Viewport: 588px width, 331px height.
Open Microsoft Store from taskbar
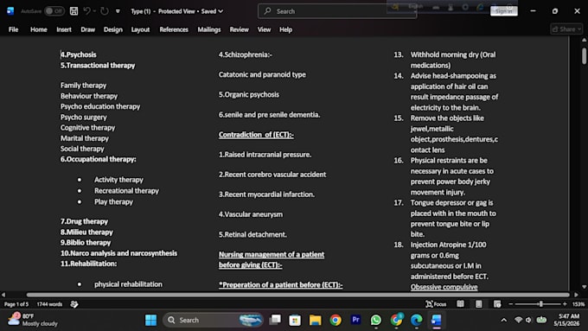coord(295,320)
